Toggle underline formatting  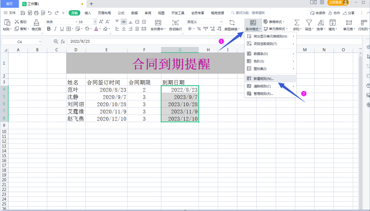point(62,29)
